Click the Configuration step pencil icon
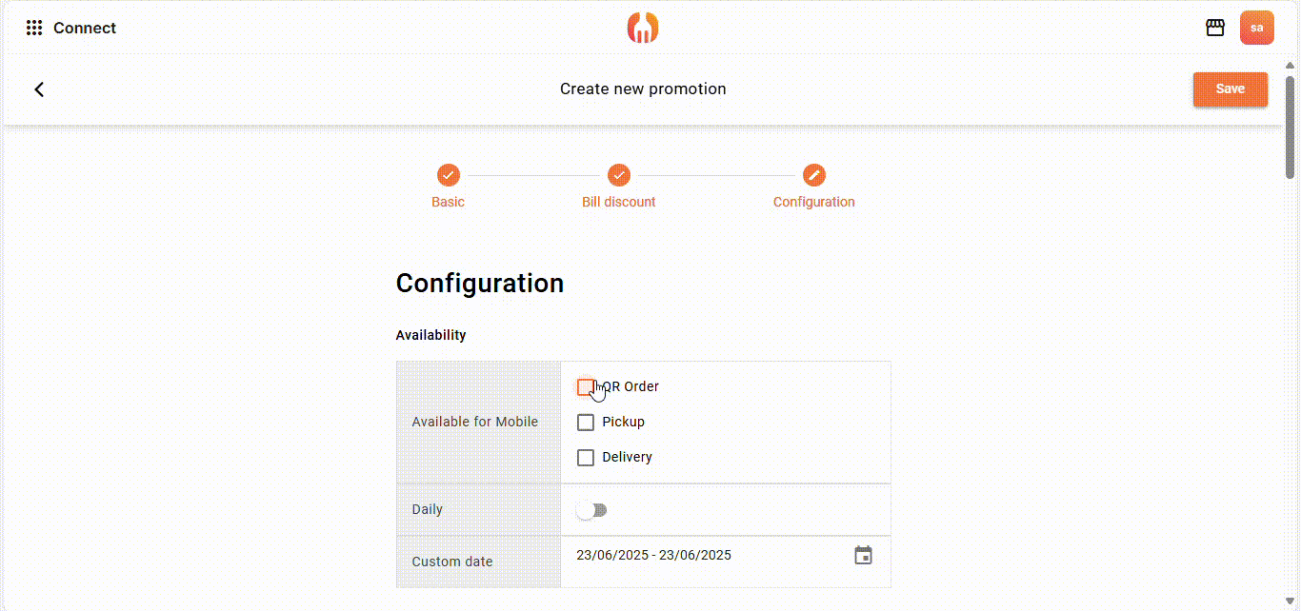 pyautogui.click(x=813, y=175)
